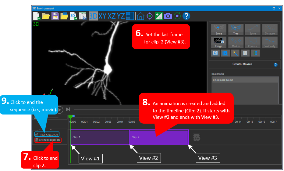Click the skip to end playback button

coord(68,109)
